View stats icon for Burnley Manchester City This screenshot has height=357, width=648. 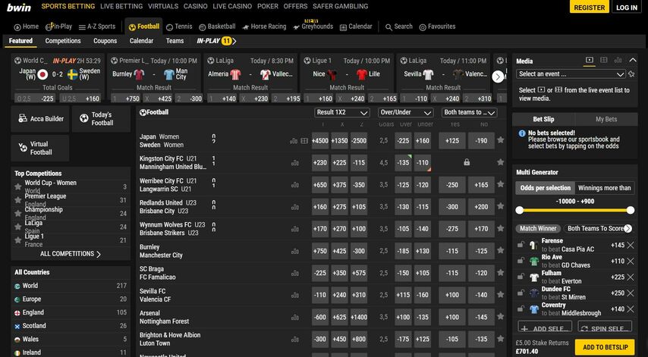(x=295, y=251)
